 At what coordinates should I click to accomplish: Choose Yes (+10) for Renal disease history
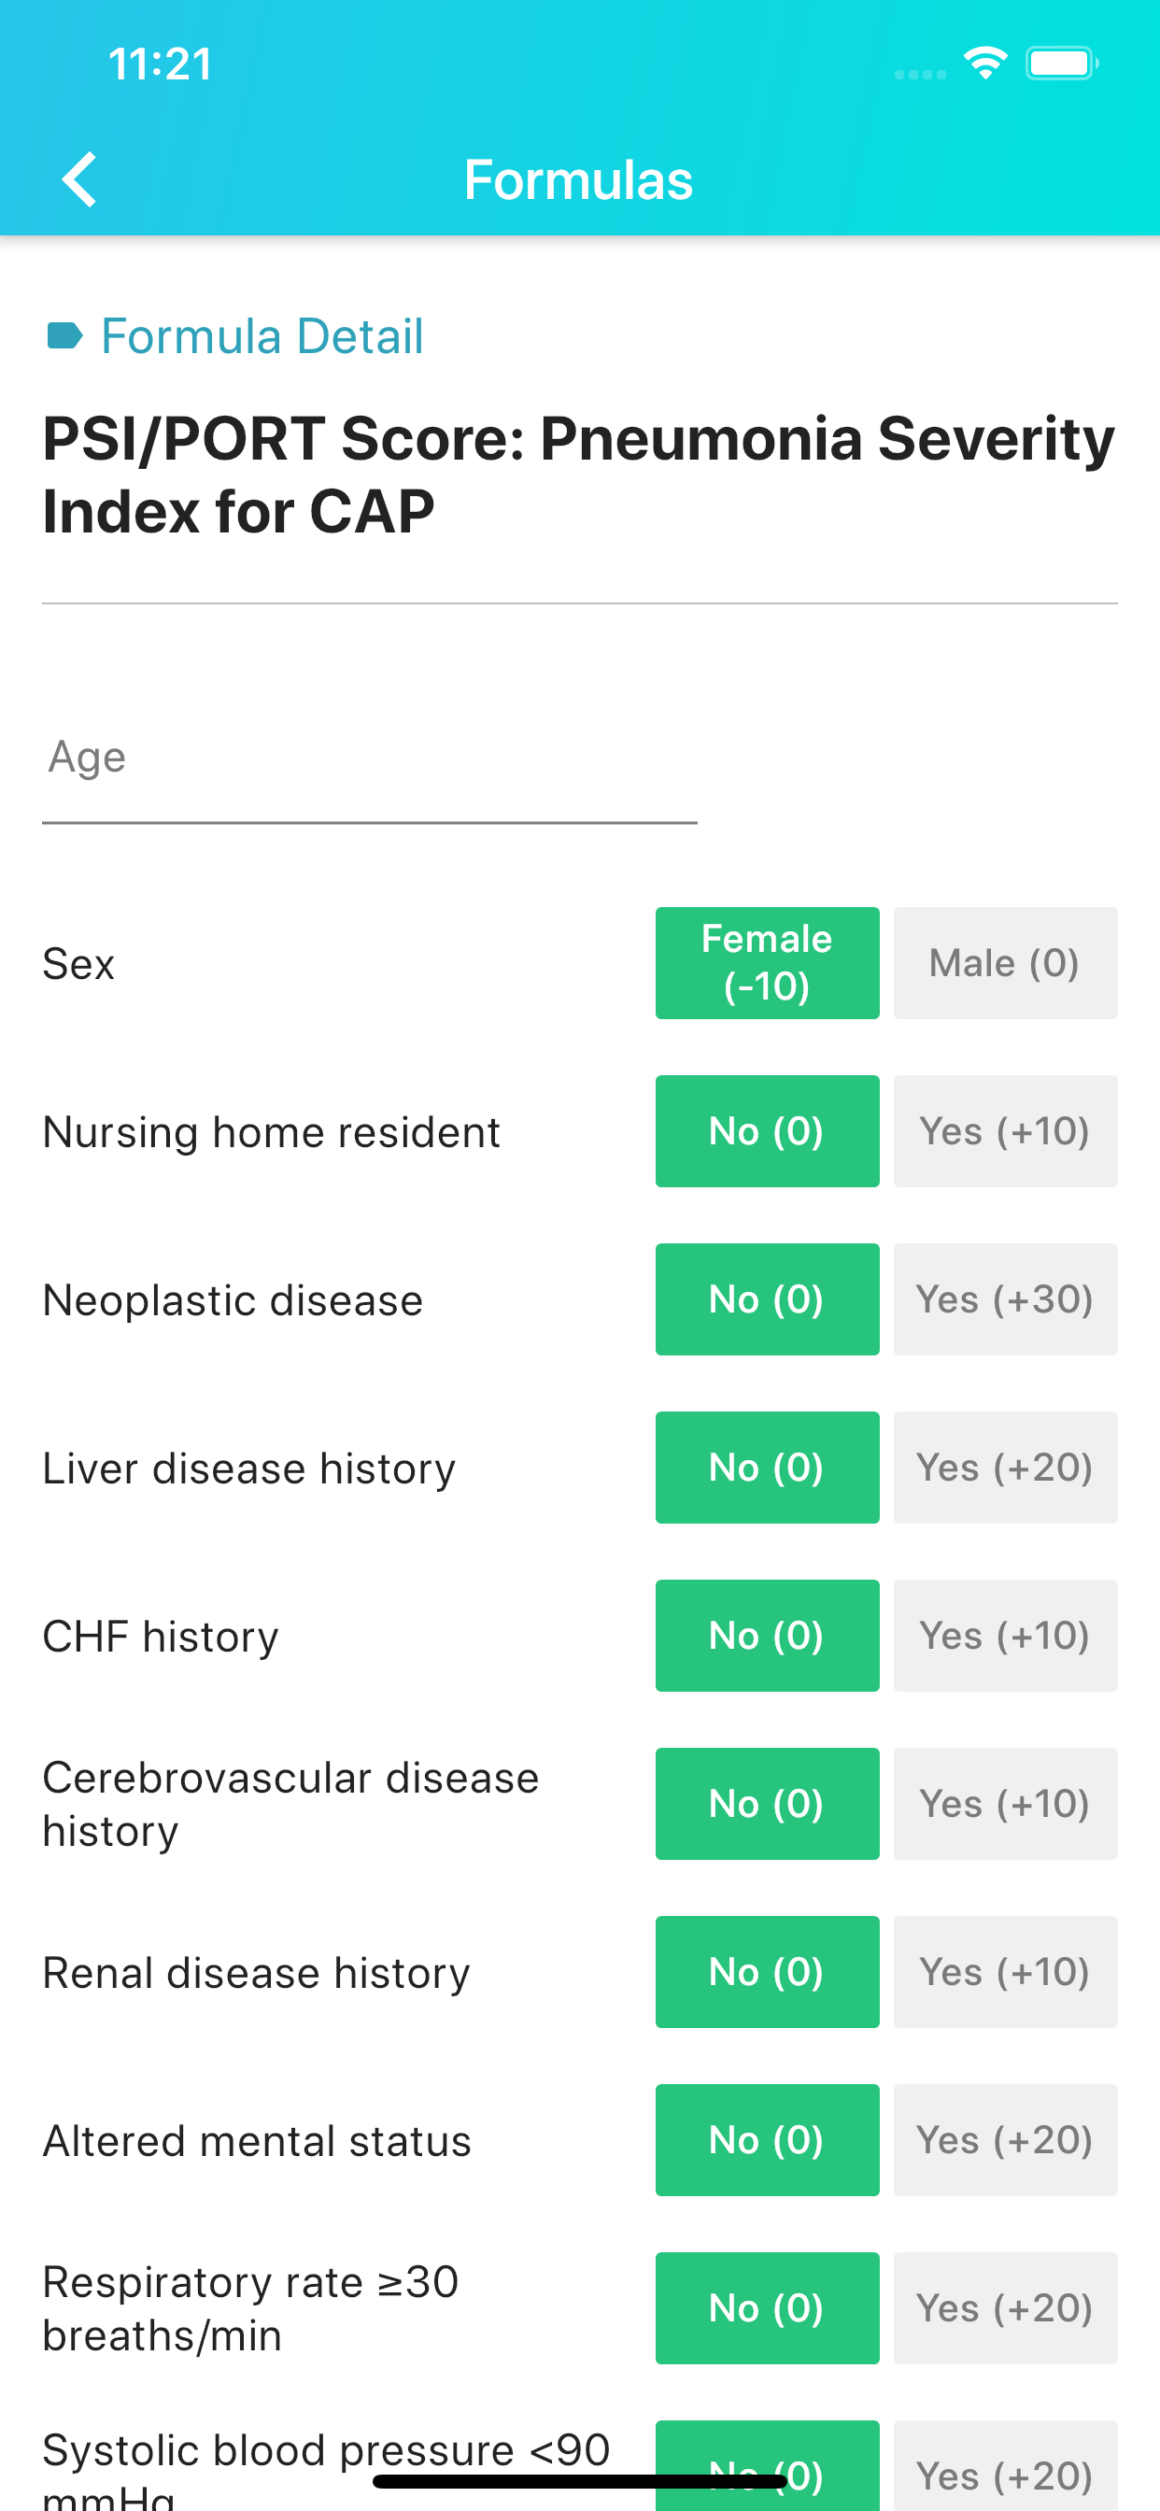1005,1972
